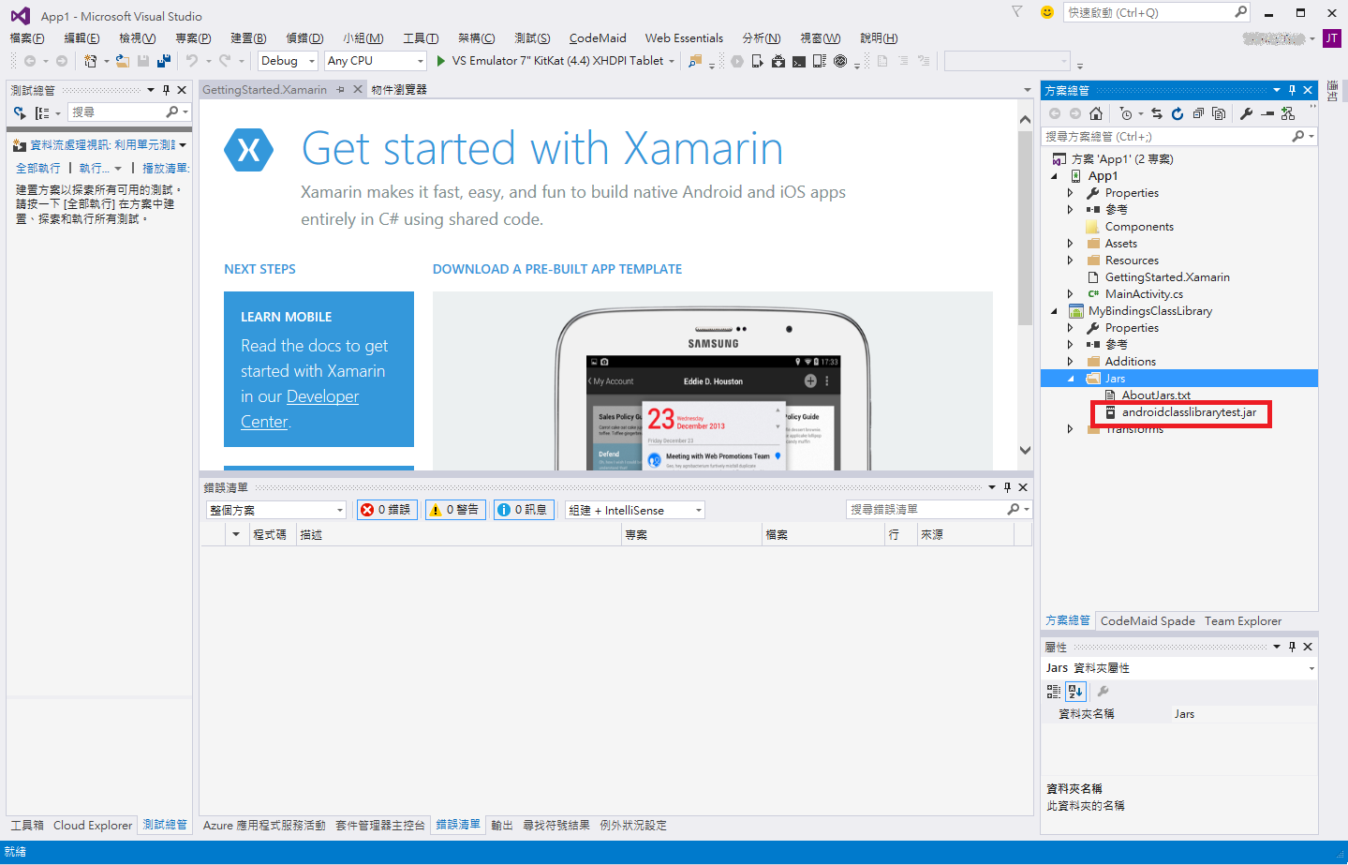Select AboutJars.txt in the tree
This screenshot has width=1348, height=865.
tap(1156, 395)
